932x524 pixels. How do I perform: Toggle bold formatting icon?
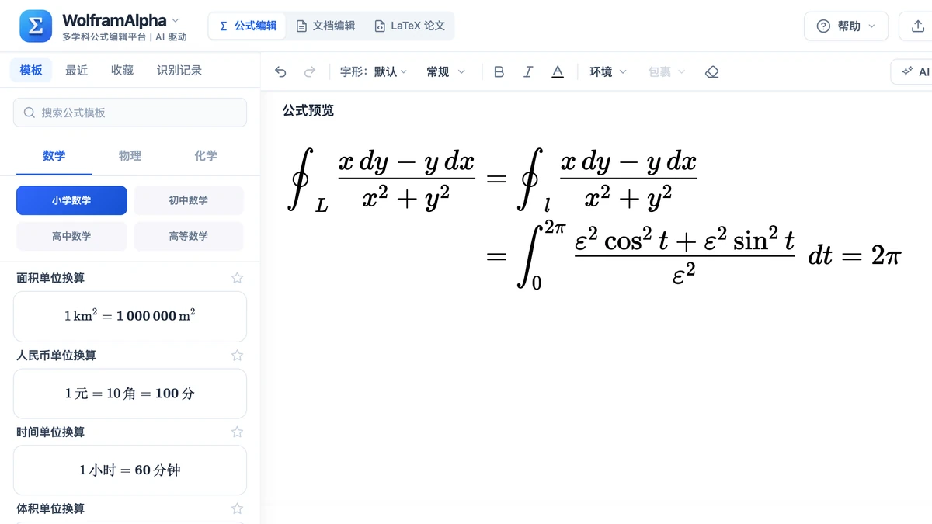tap(499, 71)
